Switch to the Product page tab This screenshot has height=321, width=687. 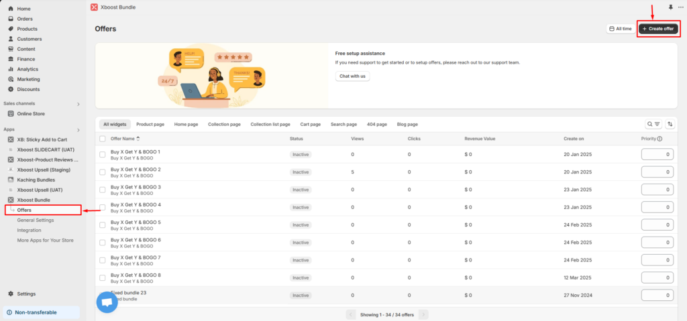(x=150, y=124)
